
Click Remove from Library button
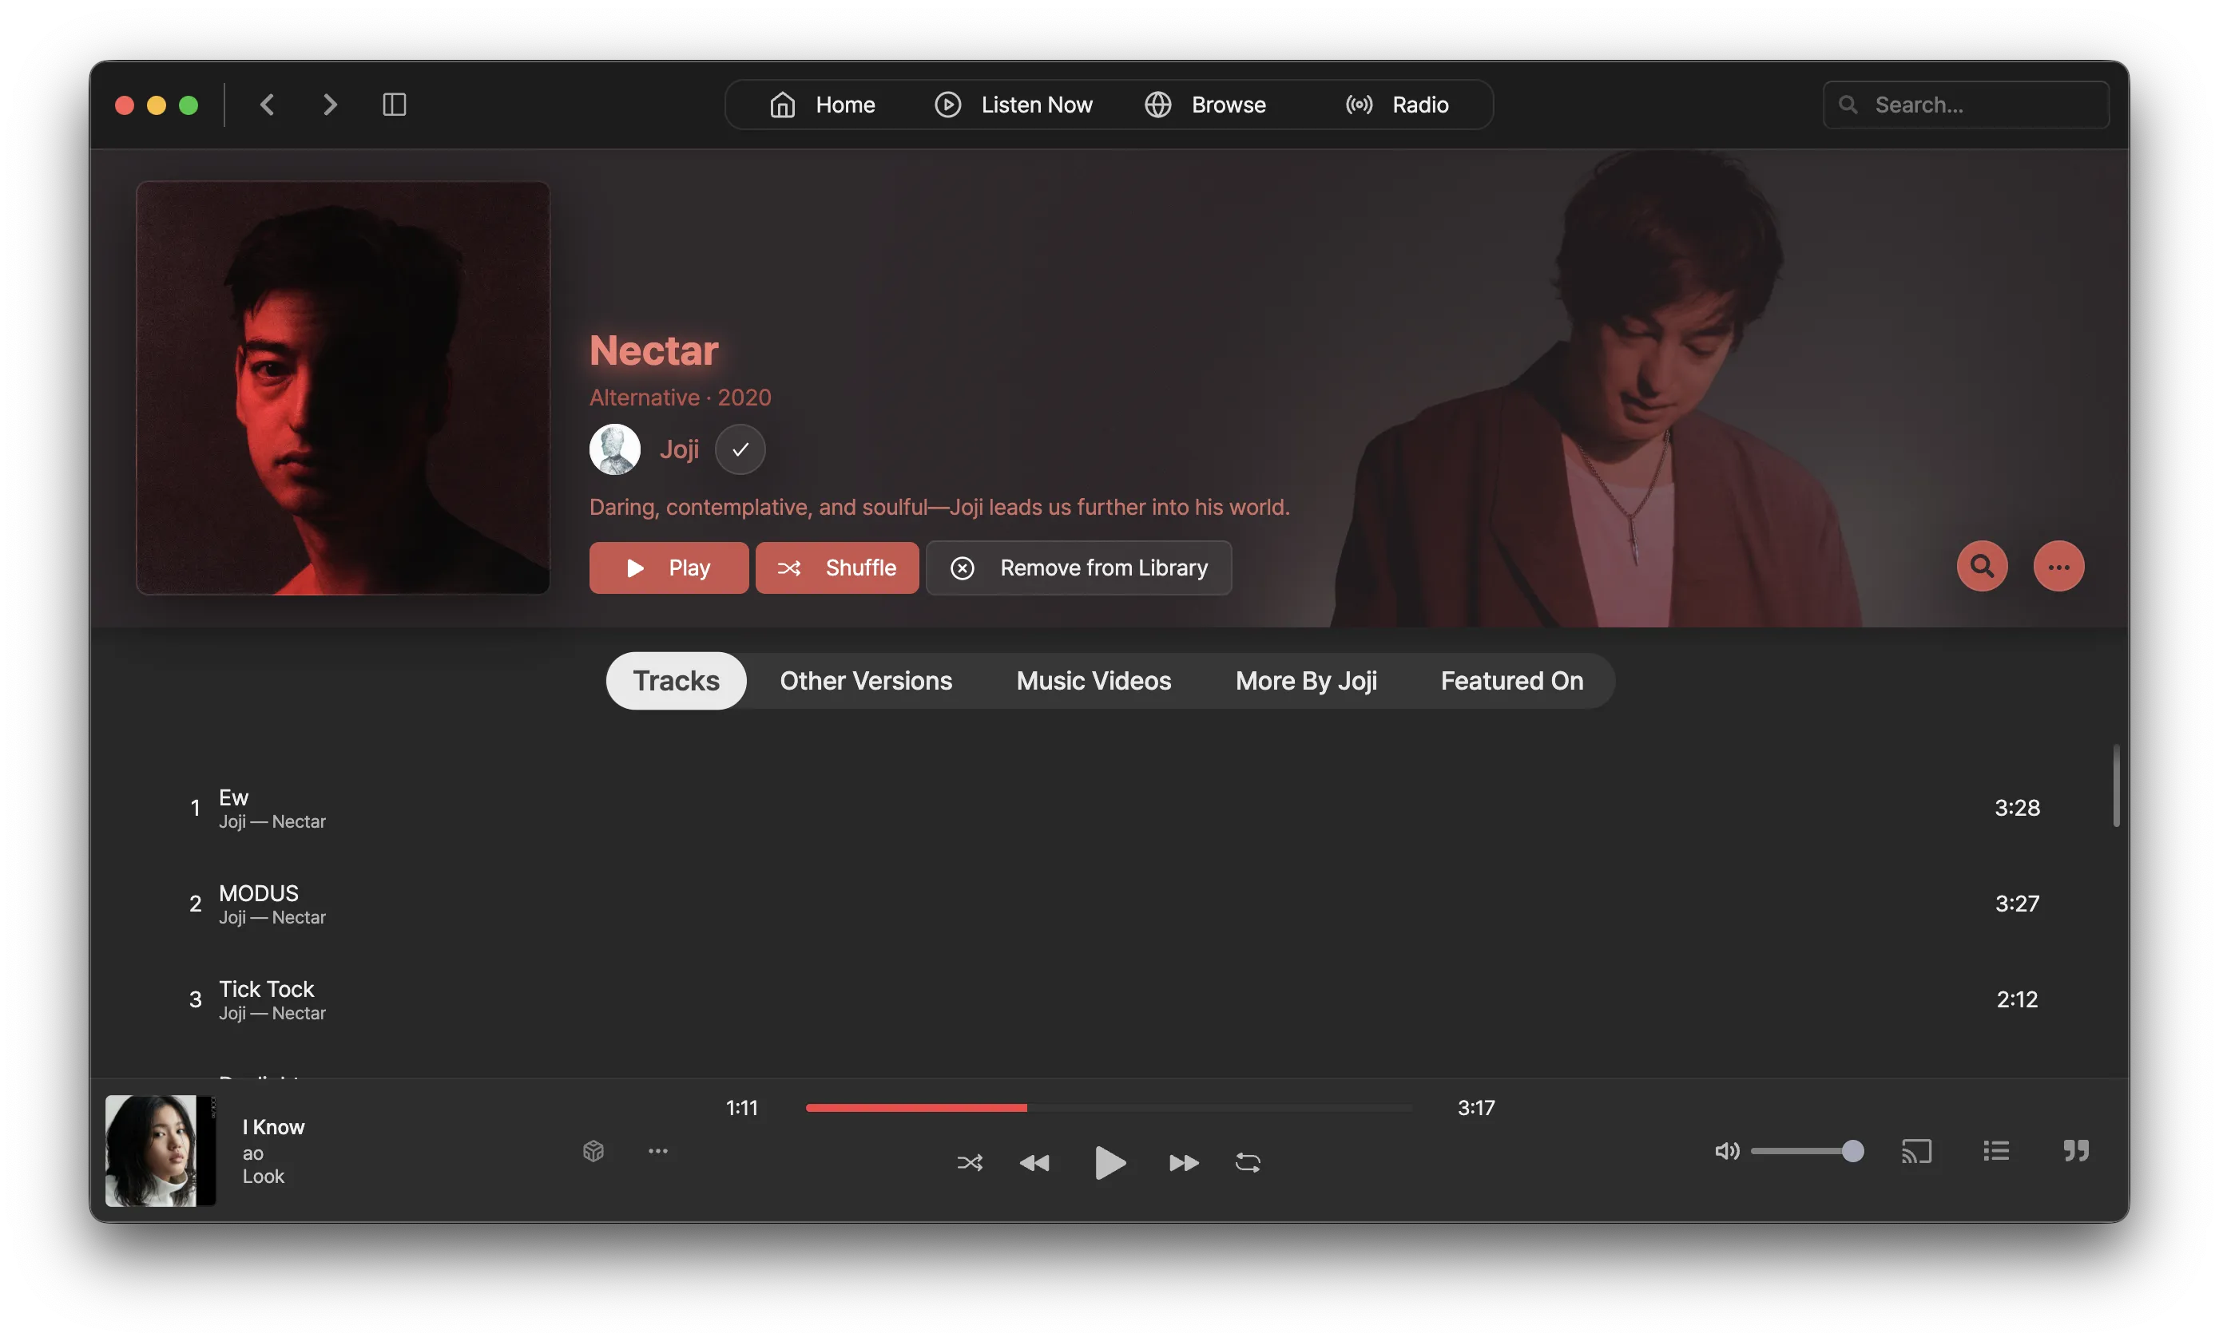coord(1078,568)
